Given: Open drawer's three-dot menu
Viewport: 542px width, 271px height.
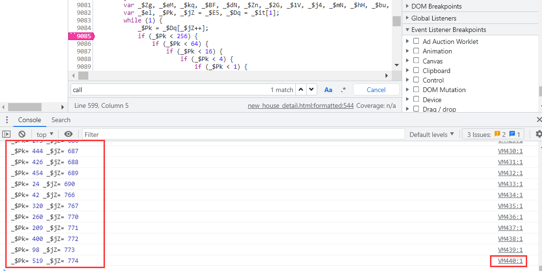Looking at the screenshot, I should pyautogui.click(x=7, y=120).
